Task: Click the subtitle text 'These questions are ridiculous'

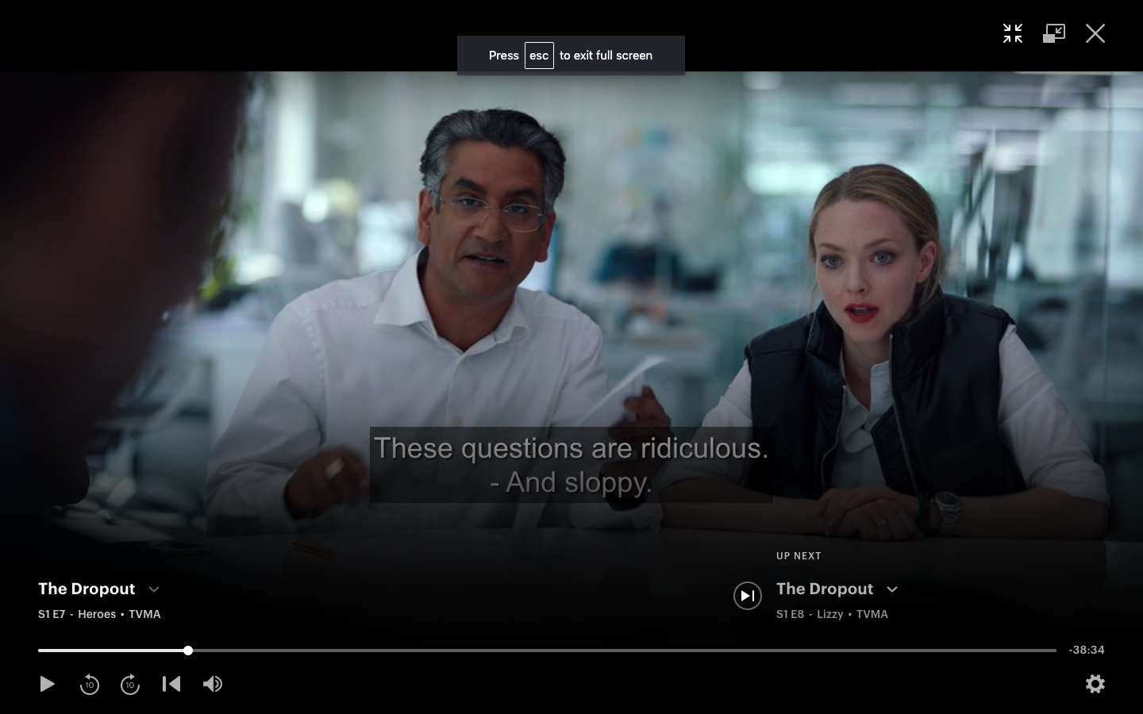Action: 571,448
